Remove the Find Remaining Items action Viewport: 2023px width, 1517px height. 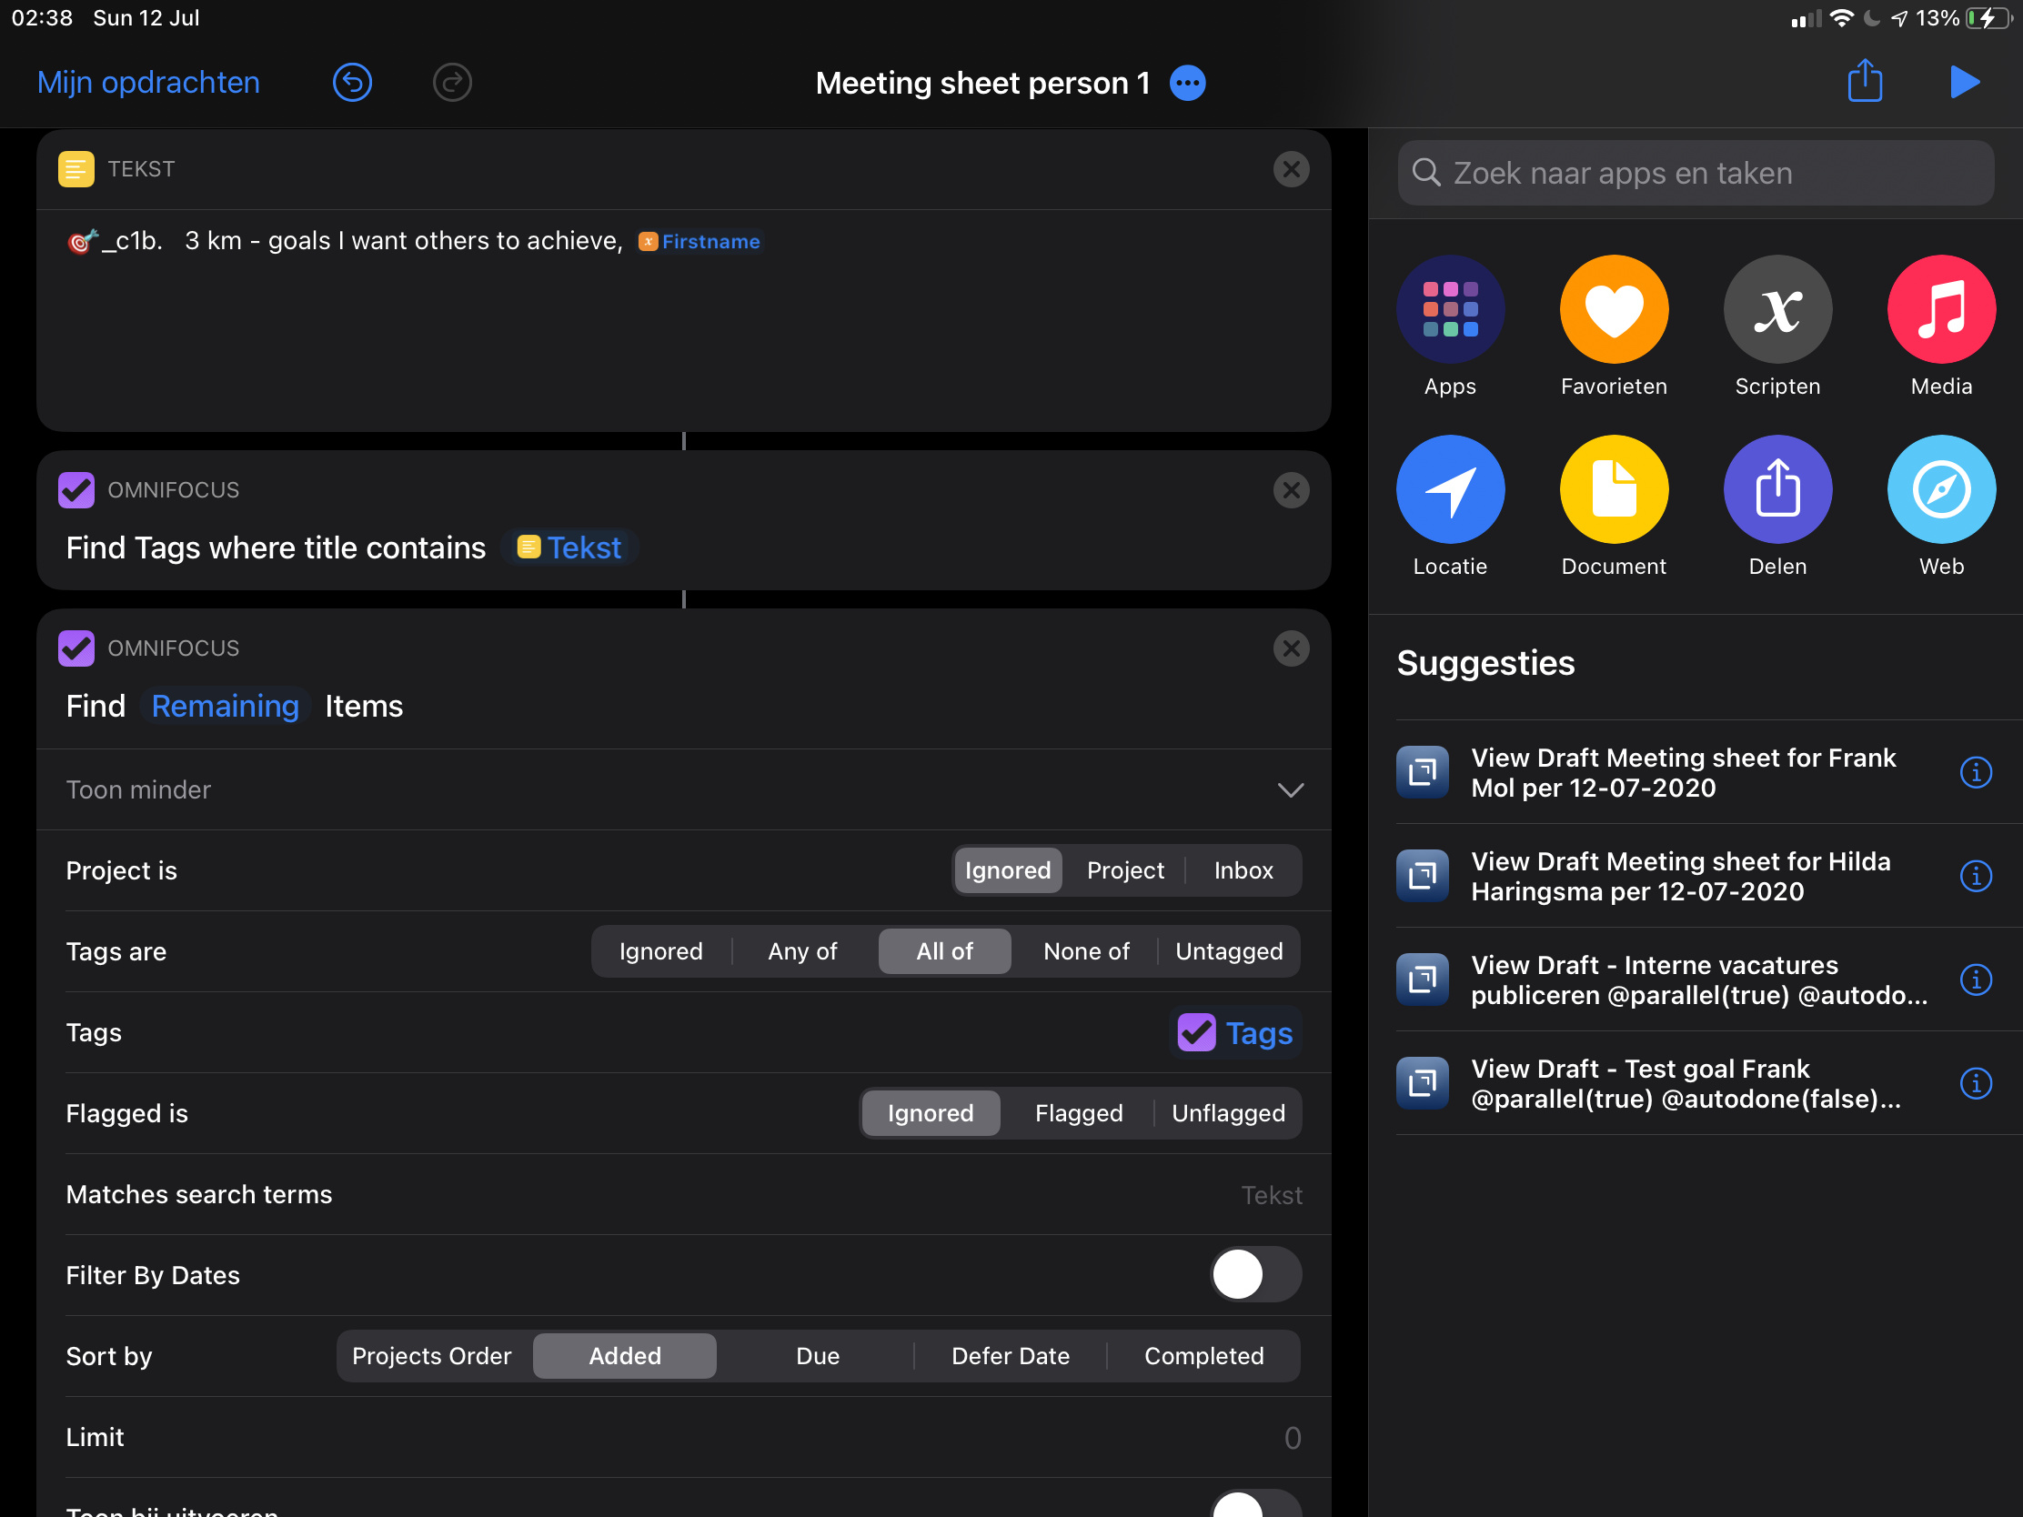pos(1291,648)
